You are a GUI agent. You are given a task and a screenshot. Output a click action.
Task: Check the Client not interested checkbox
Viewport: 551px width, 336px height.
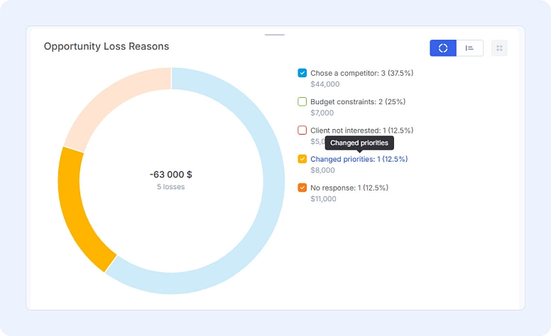tap(302, 130)
